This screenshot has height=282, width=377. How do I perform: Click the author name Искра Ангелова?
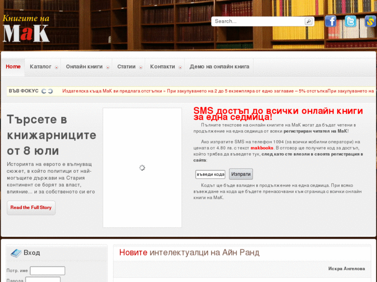[x=347, y=269]
